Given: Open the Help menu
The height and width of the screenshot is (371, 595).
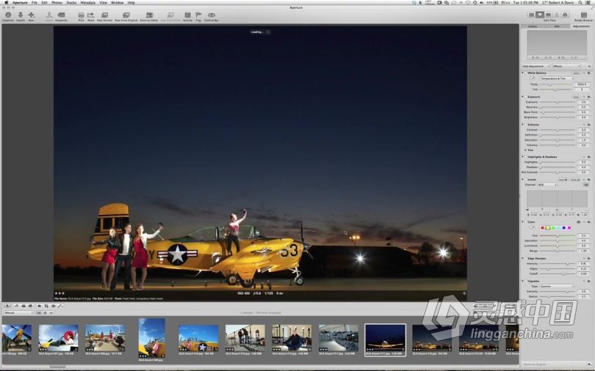Looking at the screenshot, I should click(131, 2).
